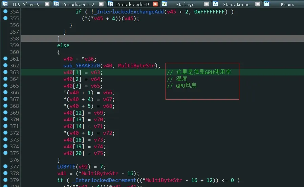Image resolution: width=304 pixels, height=187 pixels.
Task: Click line number 358
Action: click(x=14, y=39)
